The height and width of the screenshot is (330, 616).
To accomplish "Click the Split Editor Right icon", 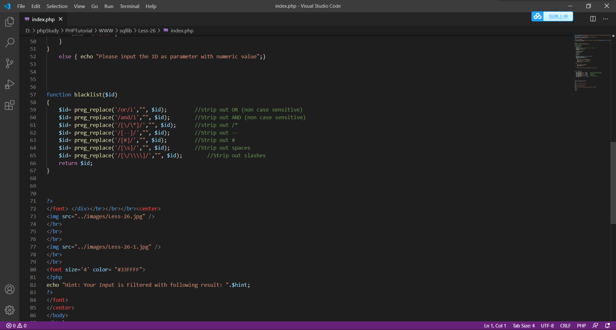I will click(x=593, y=19).
